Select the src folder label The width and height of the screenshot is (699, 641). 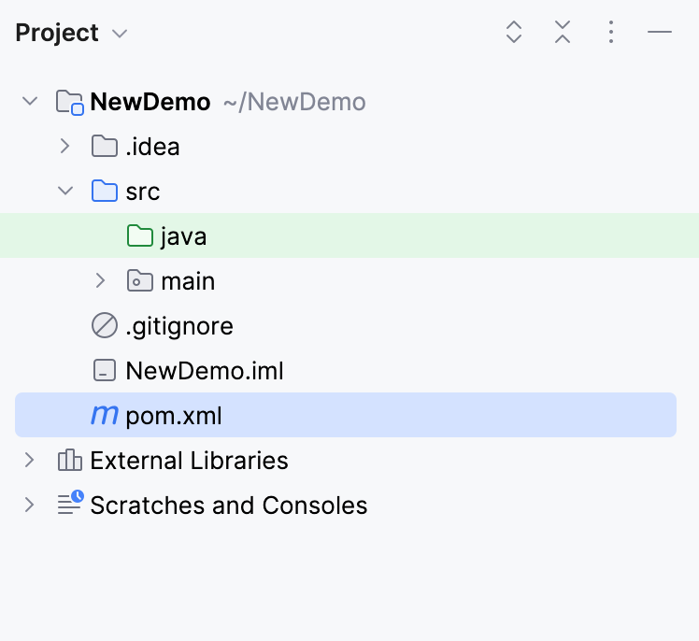click(142, 192)
